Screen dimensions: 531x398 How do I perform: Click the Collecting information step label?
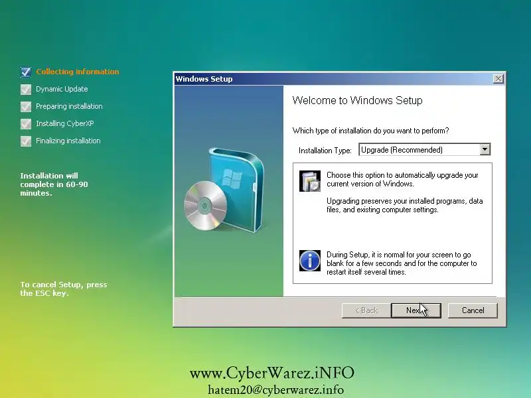(78, 72)
